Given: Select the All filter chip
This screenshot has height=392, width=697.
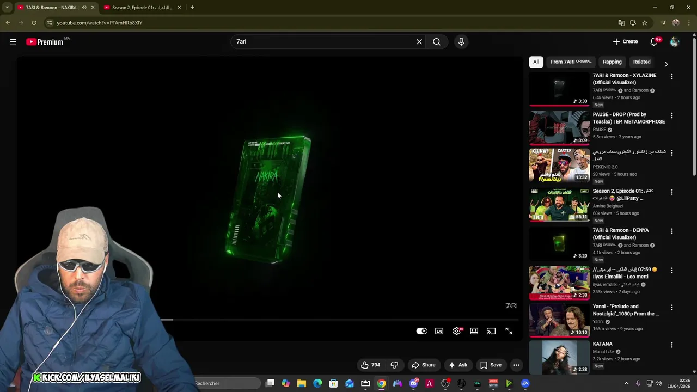Looking at the screenshot, I should coord(536,62).
